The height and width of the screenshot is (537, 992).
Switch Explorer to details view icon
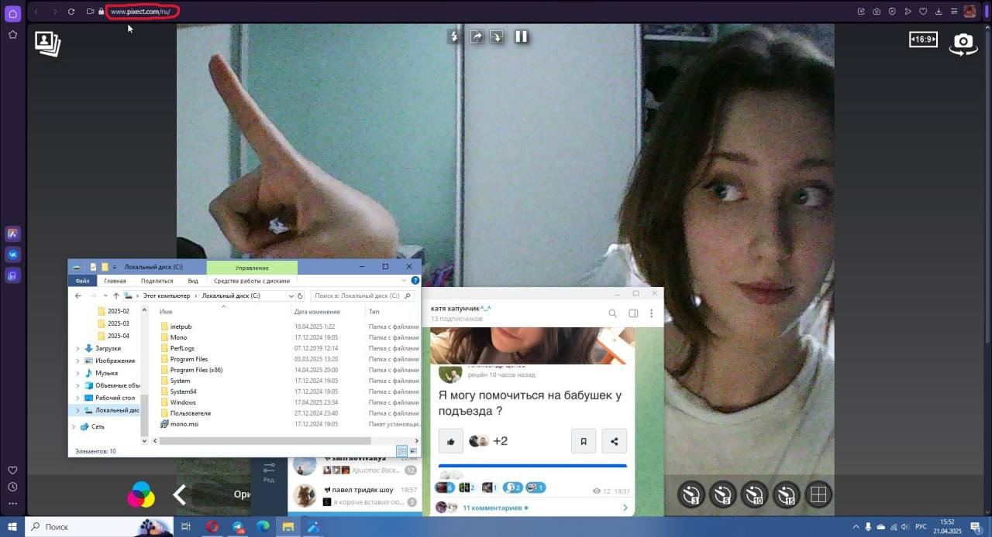click(x=401, y=451)
